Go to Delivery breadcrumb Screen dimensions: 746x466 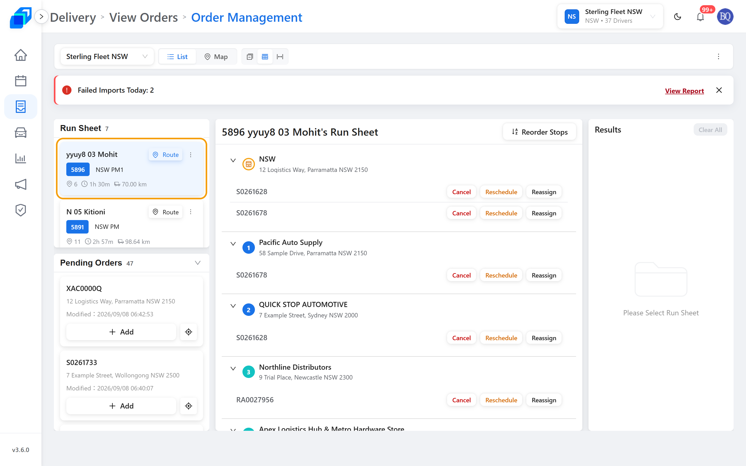pos(73,17)
